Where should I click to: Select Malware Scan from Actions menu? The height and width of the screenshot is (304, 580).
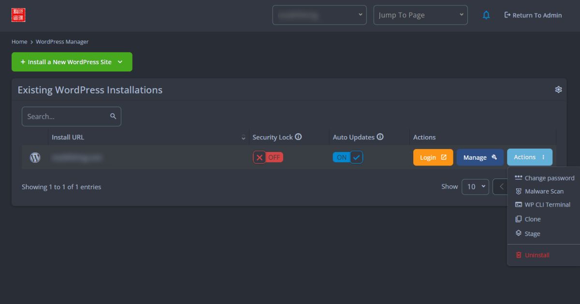coord(544,192)
